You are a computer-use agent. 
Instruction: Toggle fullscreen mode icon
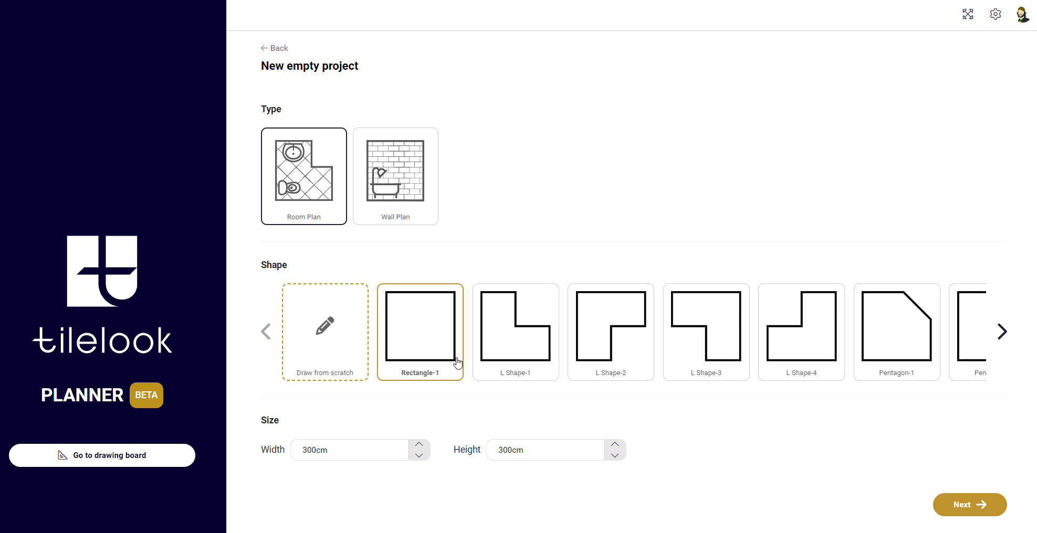[968, 14]
